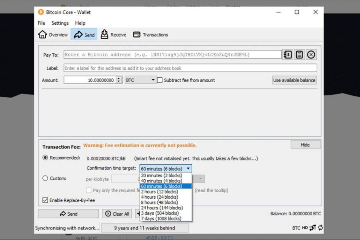Pick 60 minutes (6 blocks) in list
Image resolution: width=360 pixels, height=240 pixels.
tap(166, 186)
